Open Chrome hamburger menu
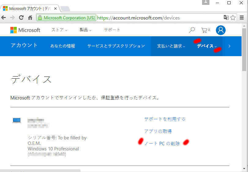The width and height of the screenshot is (248, 172). (x=242, y=17)
